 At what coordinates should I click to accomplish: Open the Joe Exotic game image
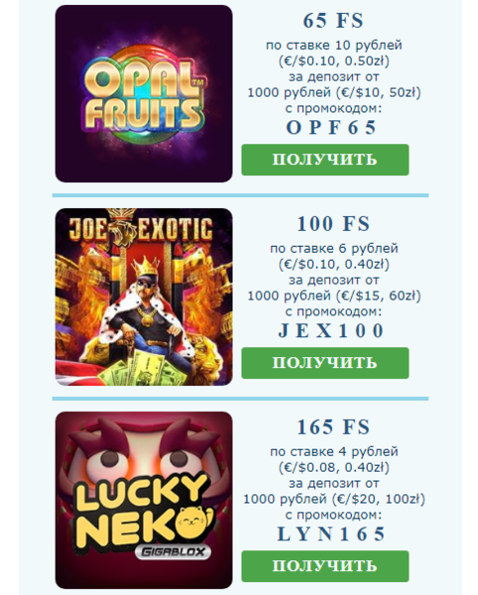144,297
